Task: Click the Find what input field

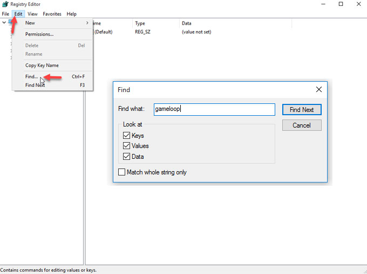Action: [214, 109]
